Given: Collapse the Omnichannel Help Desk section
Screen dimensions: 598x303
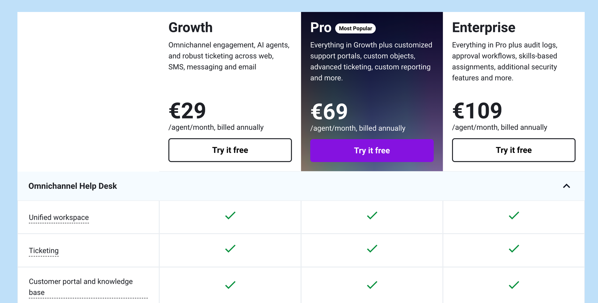Looking at the screenshot, I should coord(566,186).
